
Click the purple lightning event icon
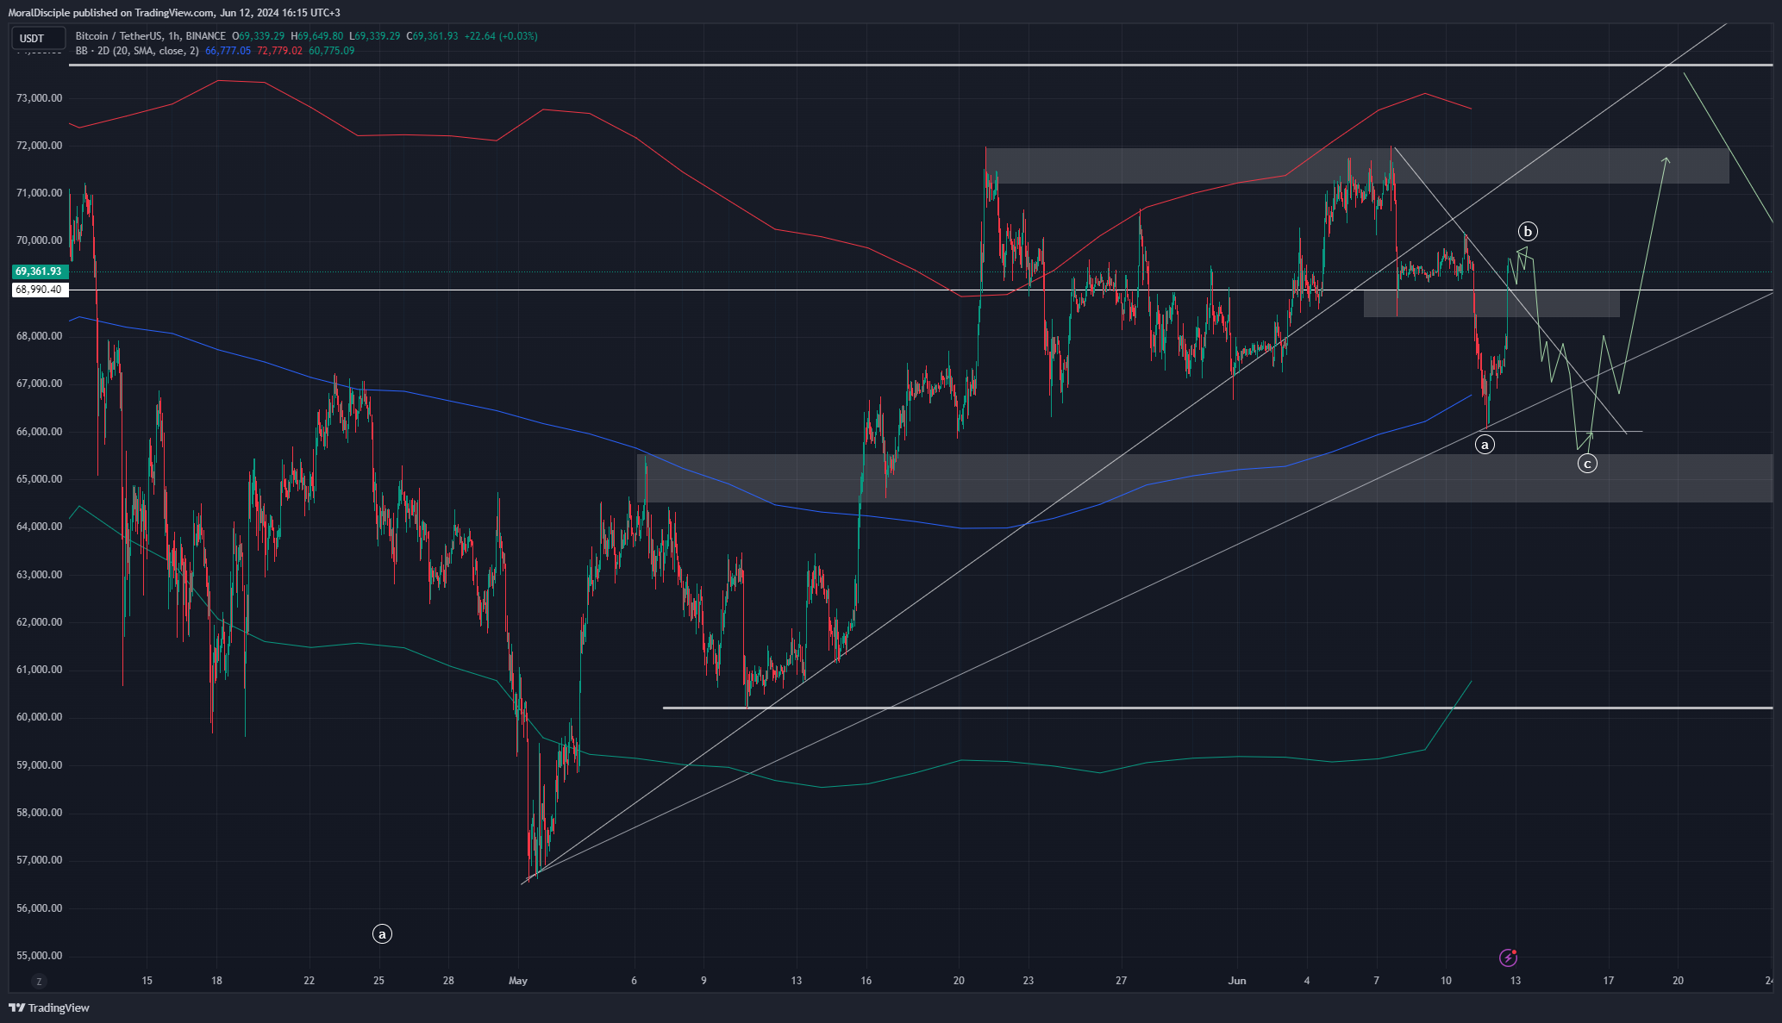pyautogui.click(x=1508, y=958)
